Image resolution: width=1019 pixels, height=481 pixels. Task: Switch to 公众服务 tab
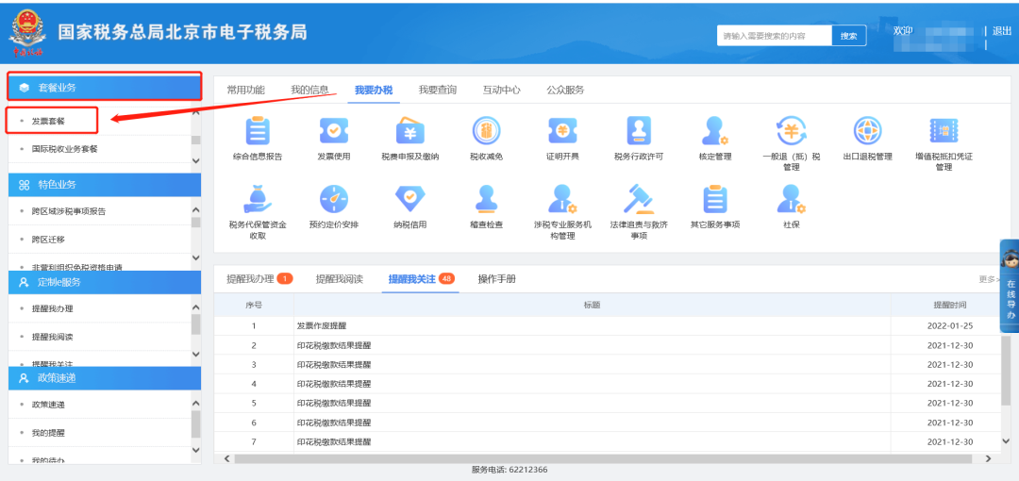point(565,91)
